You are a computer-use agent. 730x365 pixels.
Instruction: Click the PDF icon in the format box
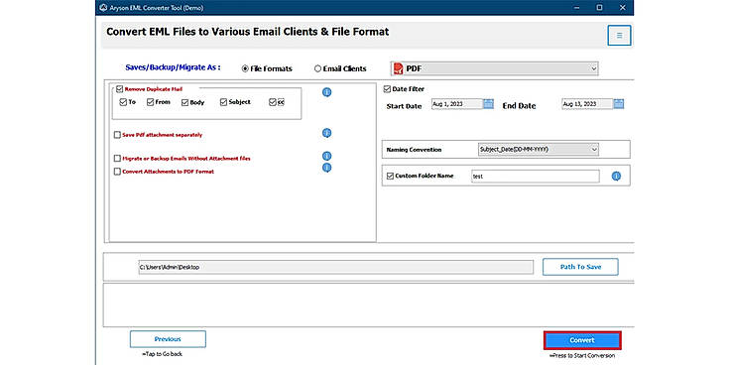399,68
